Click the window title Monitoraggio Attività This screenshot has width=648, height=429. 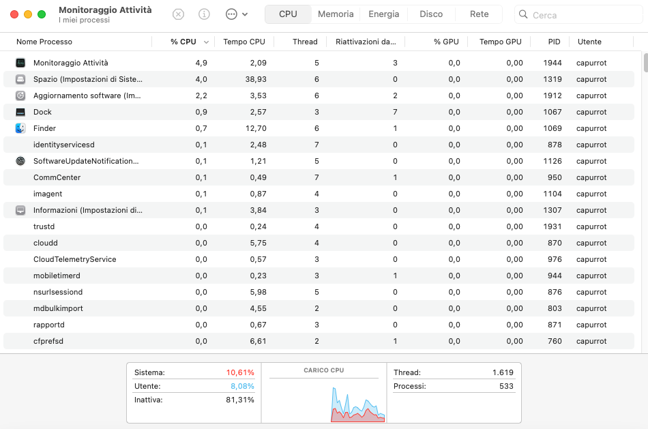(x=105, y=10)
